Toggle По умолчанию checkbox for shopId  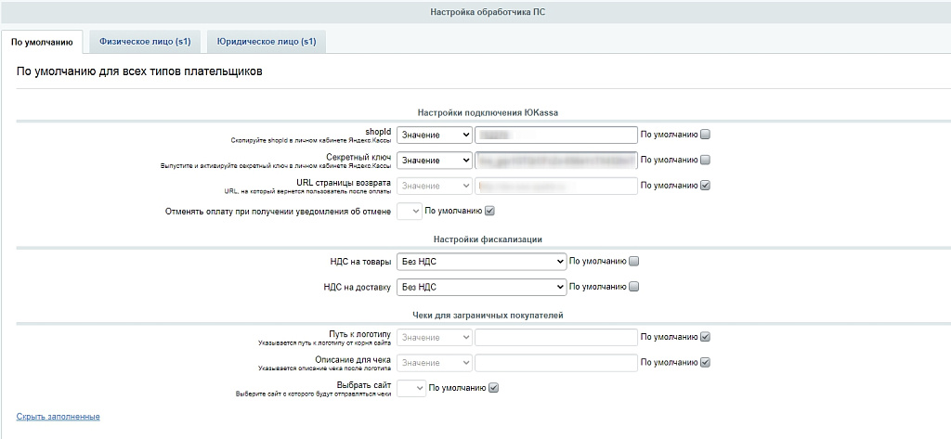tap(705, 135)
